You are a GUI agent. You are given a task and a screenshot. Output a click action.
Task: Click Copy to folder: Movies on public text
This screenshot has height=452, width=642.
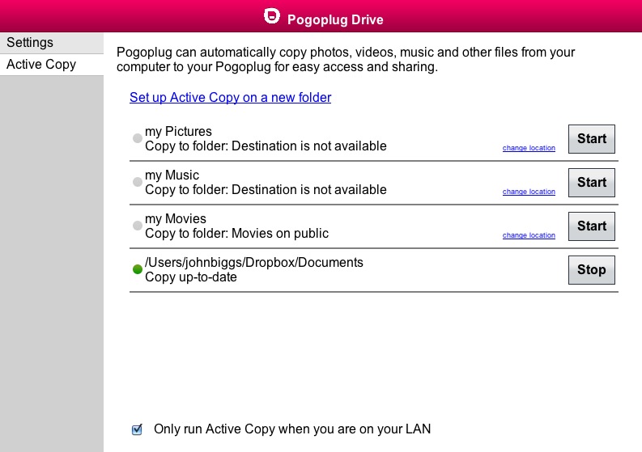236,233
